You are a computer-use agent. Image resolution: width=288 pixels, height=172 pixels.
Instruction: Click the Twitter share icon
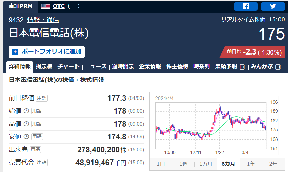tap(273, 6)
